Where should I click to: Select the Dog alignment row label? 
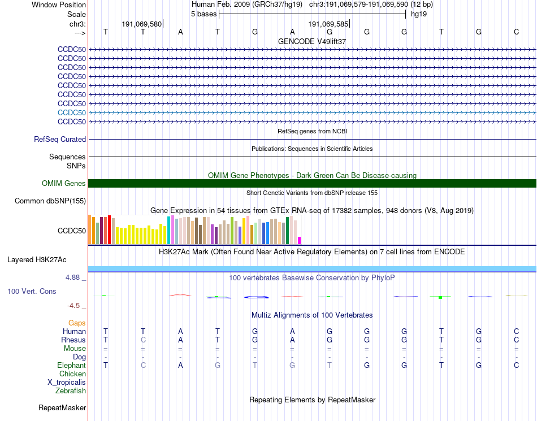click(x=79, y=357)
